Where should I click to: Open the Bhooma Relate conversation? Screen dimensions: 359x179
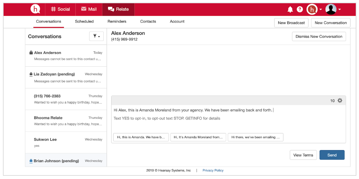click(x=66, y=121)
